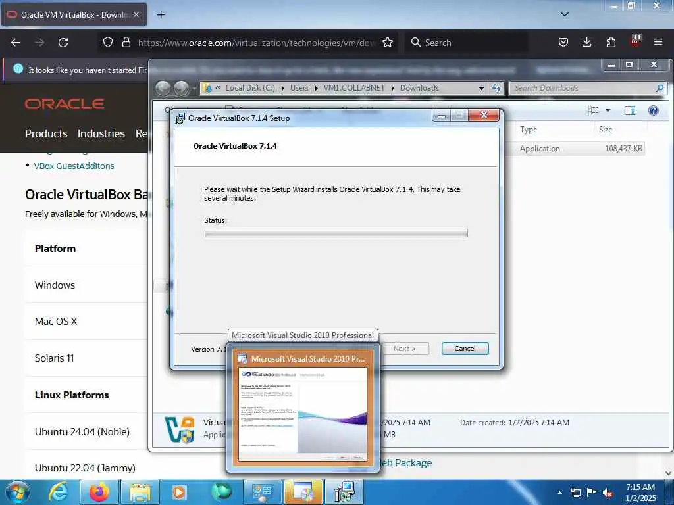This screenshot has width=674, height=505.
Task: Click Users in Explorer breadcrumb path
Action: pyautogui.click(x=299, y=88)
